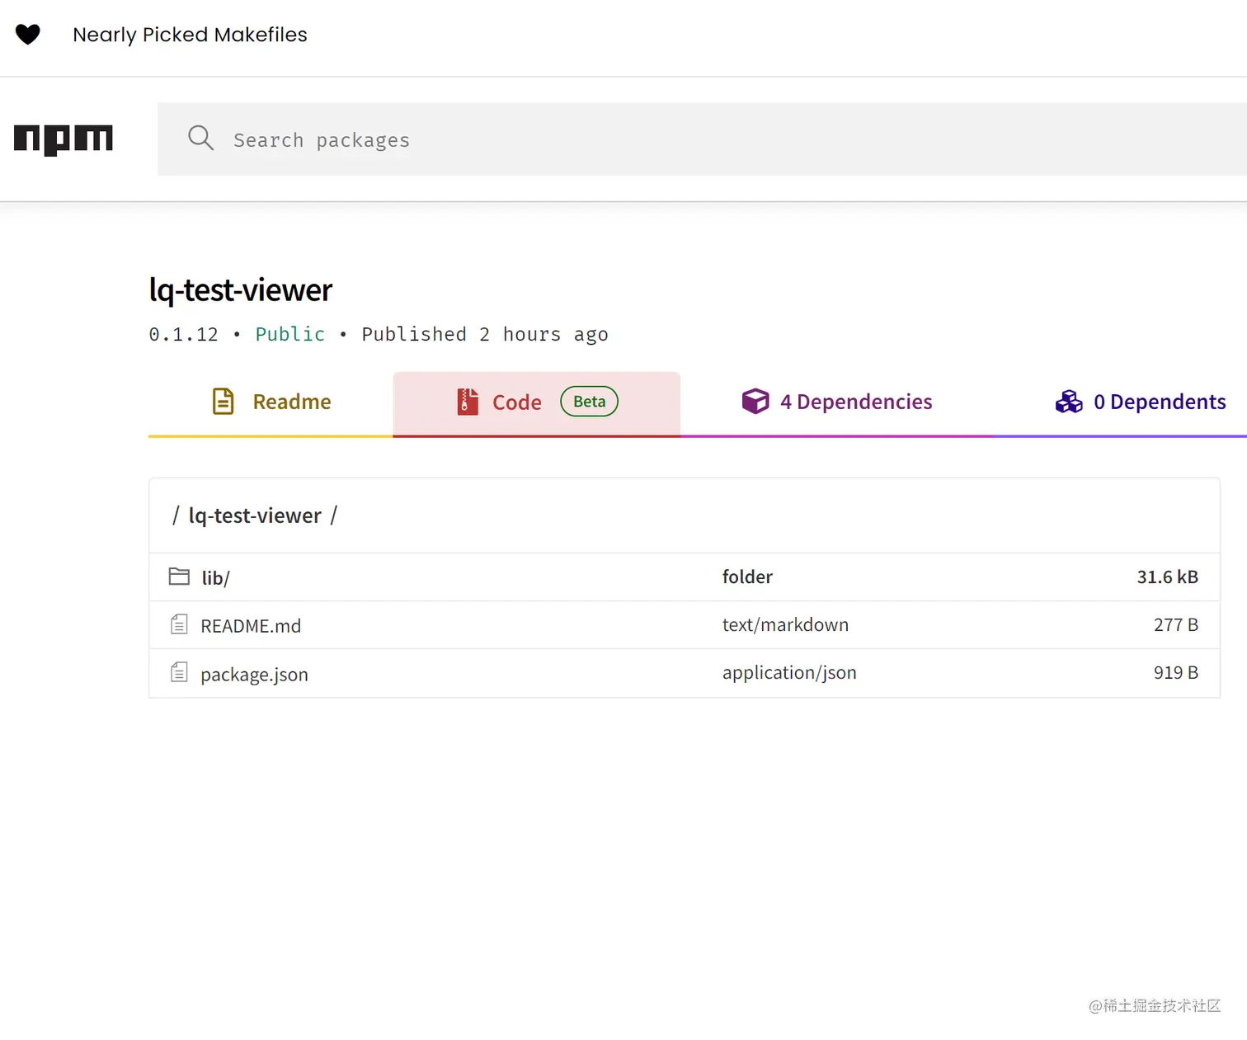Click the lq-test-viewer package title
Image resolution: width=1247 pixels, height=1040 pixels.
[x=240, y=290]
